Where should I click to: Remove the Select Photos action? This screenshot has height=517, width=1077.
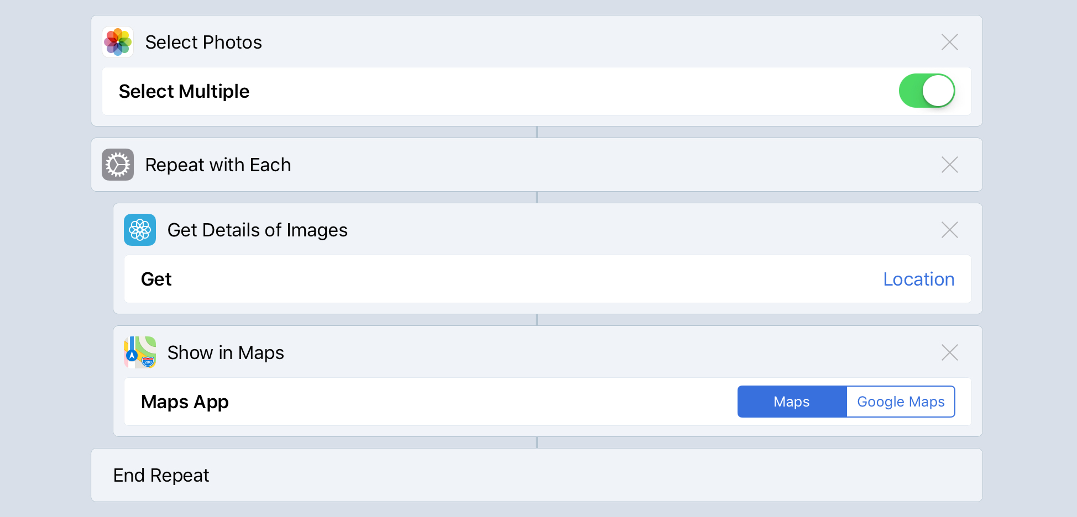pos(949,42)
